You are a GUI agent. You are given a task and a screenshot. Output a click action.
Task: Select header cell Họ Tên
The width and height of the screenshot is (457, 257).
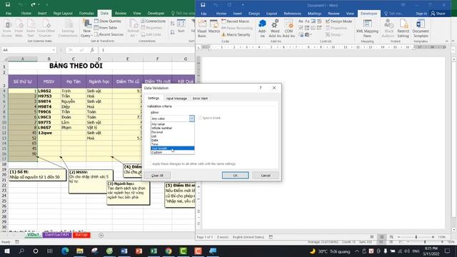pyautogui.click(x=74, y=81)
